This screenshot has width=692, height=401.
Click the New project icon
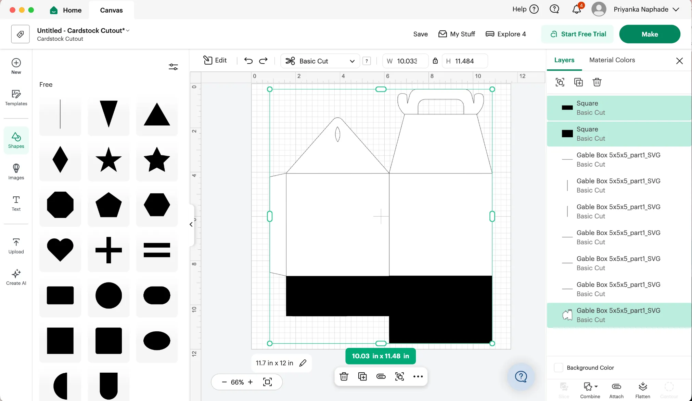click(16, 66)
